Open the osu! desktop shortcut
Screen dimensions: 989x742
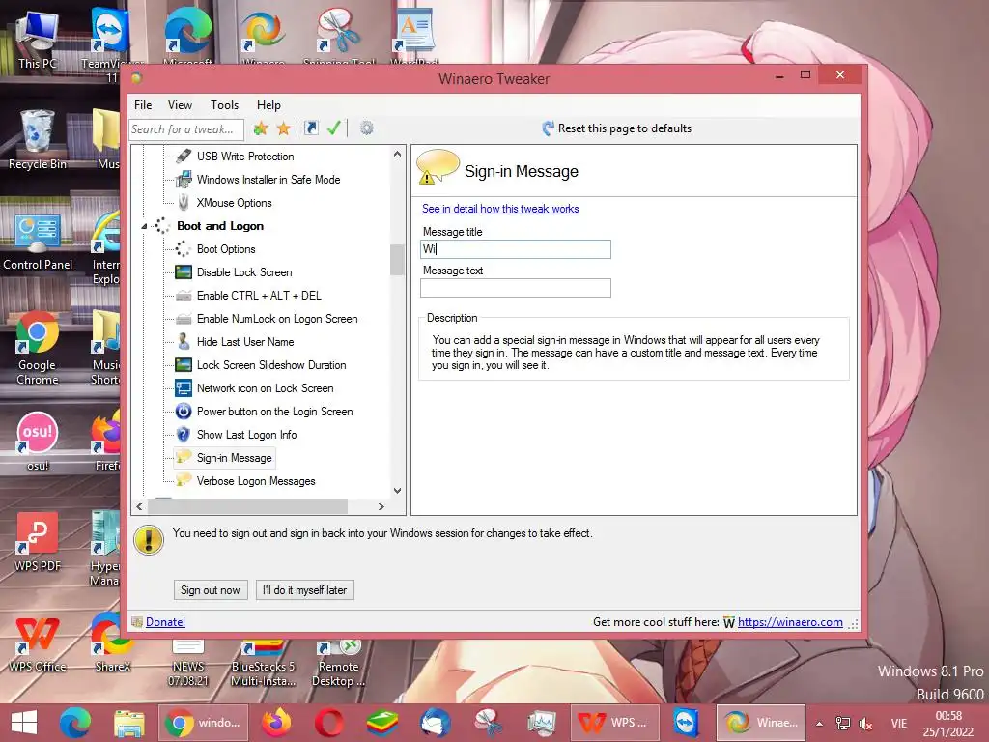(x=38, y=441)
